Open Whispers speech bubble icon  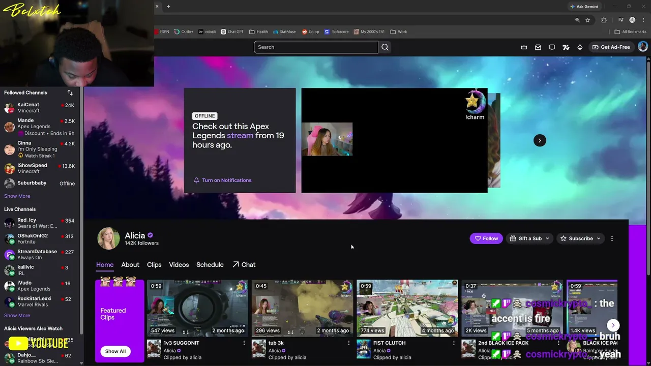pos(552,47)
